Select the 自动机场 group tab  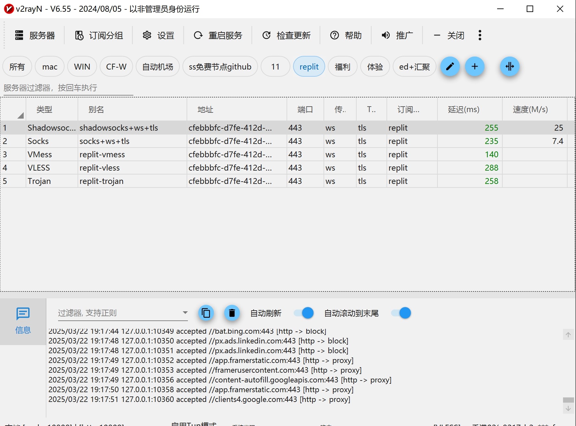158,67
